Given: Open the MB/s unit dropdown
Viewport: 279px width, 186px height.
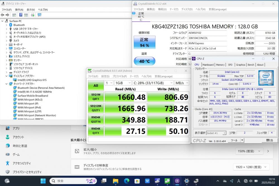Looking at the screenshot, I should [182, 83].
